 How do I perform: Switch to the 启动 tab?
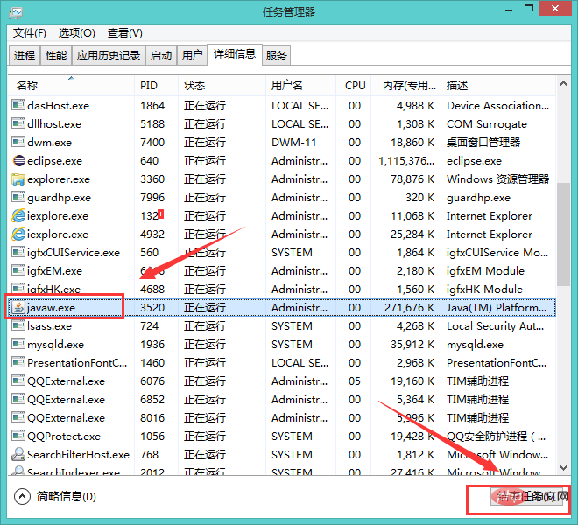pyautogui.click(x=161, y=56)
